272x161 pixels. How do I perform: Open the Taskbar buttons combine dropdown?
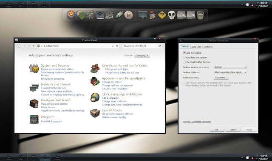click(230, 72)
